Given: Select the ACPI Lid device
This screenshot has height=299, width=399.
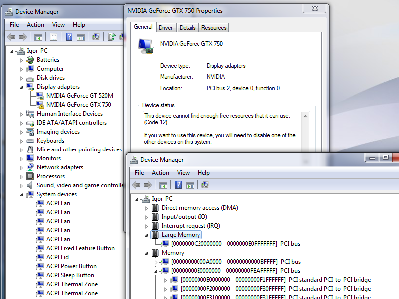Looking at the screenshot, I should tap(57, 257).
